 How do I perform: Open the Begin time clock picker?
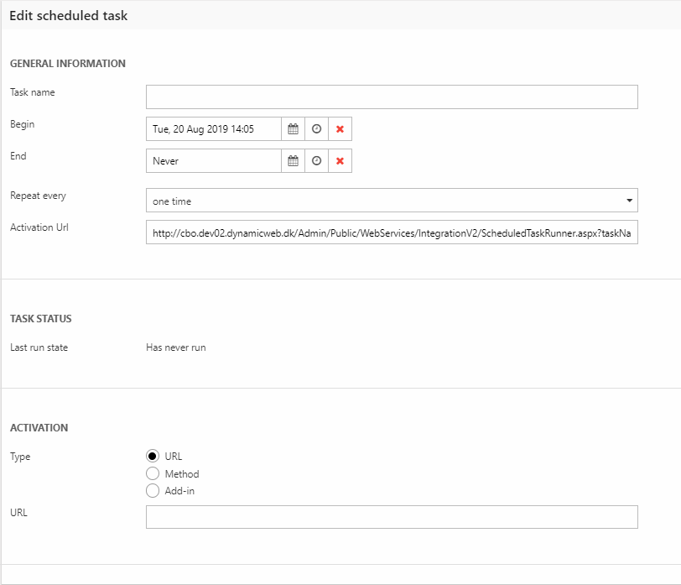(x=316, y=129)
